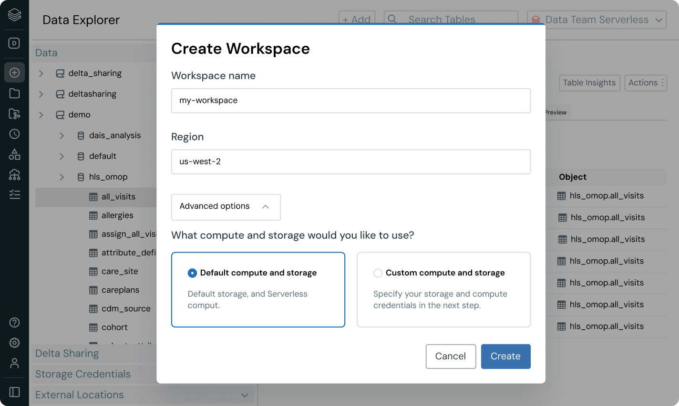
Task: Toggle the sidebar collapse panel icon
Action: [14, 392]
